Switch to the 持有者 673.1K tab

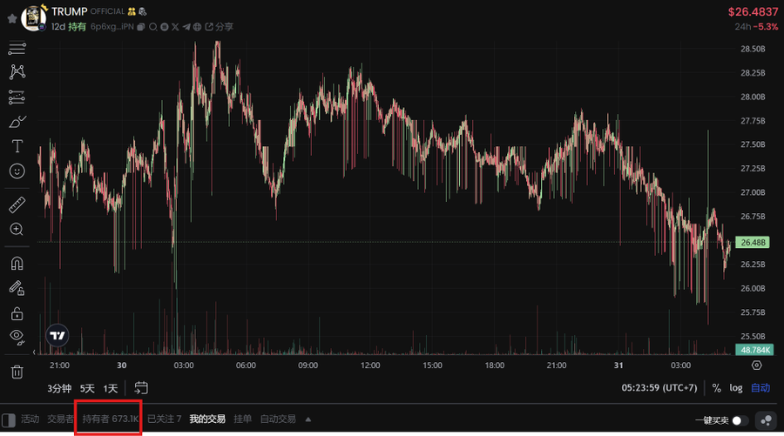(111, 419)
